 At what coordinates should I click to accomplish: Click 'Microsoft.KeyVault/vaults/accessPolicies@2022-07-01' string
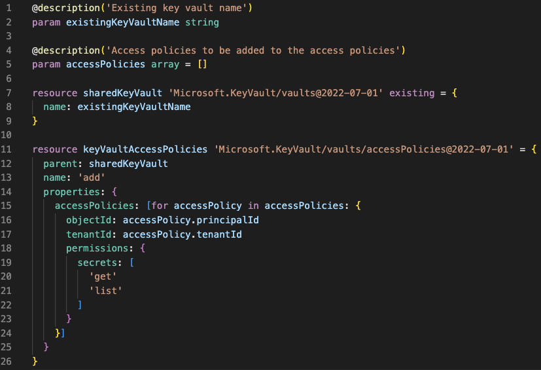[364, 149]
